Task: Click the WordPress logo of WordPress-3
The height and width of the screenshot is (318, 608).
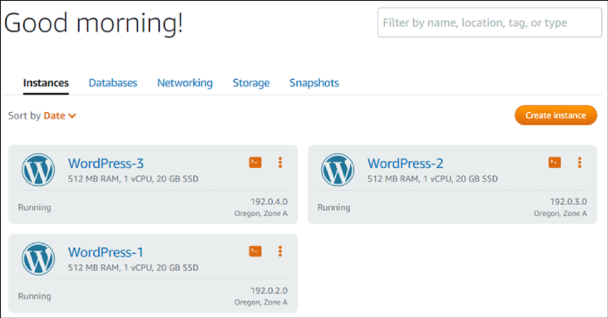Action: (38, 170)
